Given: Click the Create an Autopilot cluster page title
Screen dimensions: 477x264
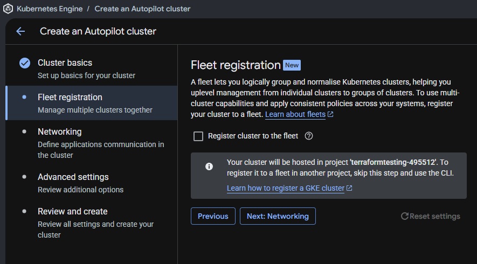Looking at the screenshot, I should coord(98,31).
